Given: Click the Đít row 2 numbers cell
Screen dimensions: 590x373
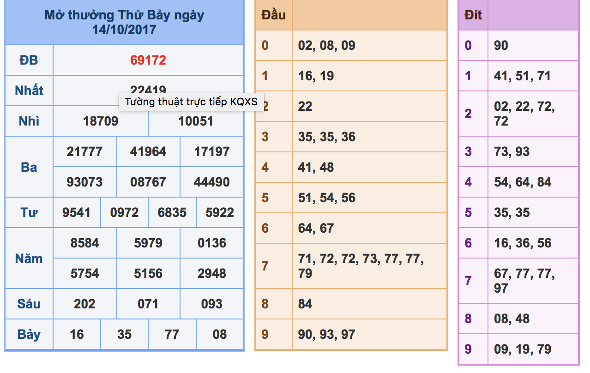Looking at the screenshot, I should pos(533,114).
